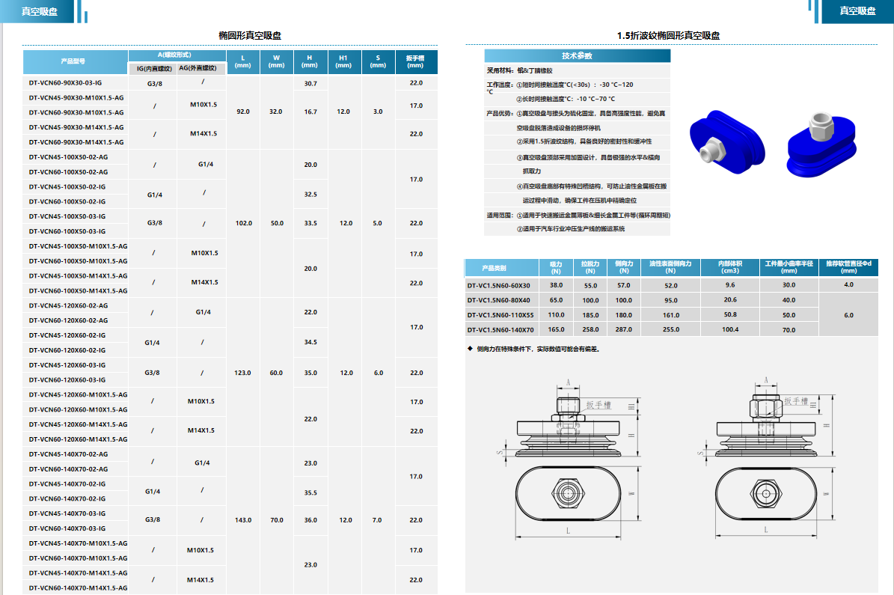
Task: Click the H value '34.5'
Action: 310,342
